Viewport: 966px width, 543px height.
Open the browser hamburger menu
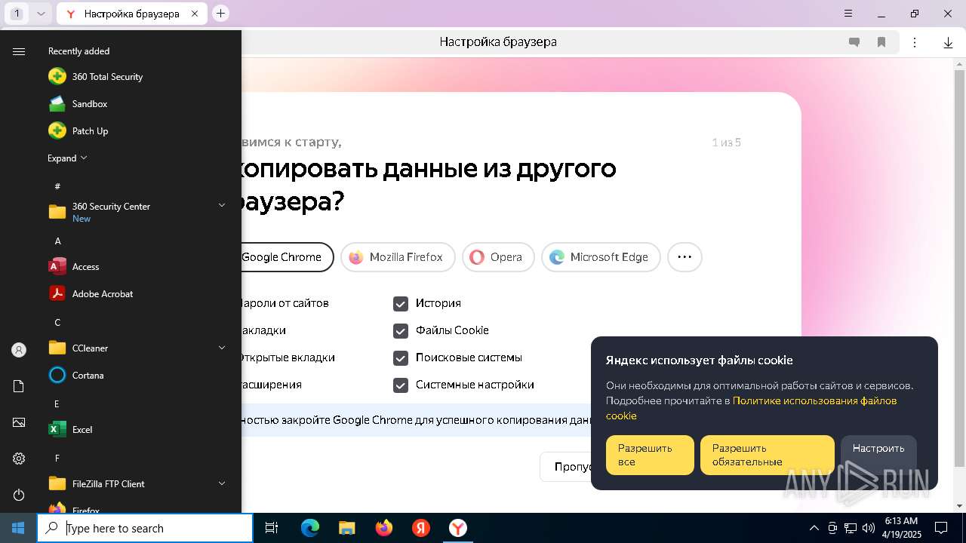pyautogui.click(x=848, y=14)
